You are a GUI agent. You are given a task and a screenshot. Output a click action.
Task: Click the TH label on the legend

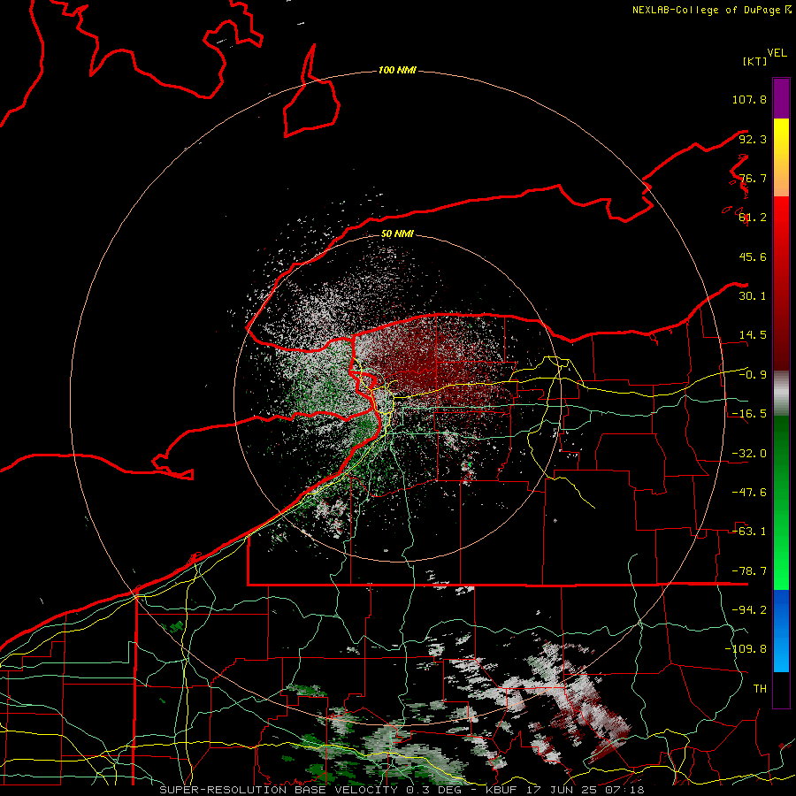click(x=760, y=689)
